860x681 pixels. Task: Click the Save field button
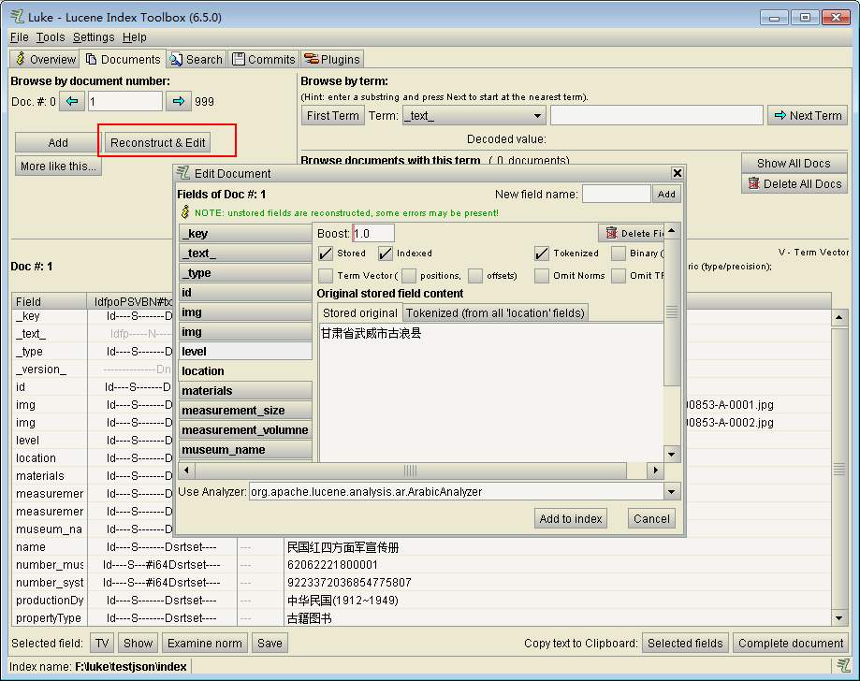point(270,644)
